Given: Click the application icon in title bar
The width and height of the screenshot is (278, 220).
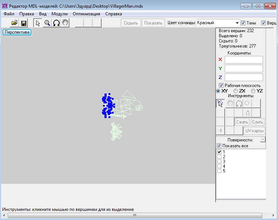Looking at the screenshot, I should click(5, 6).
